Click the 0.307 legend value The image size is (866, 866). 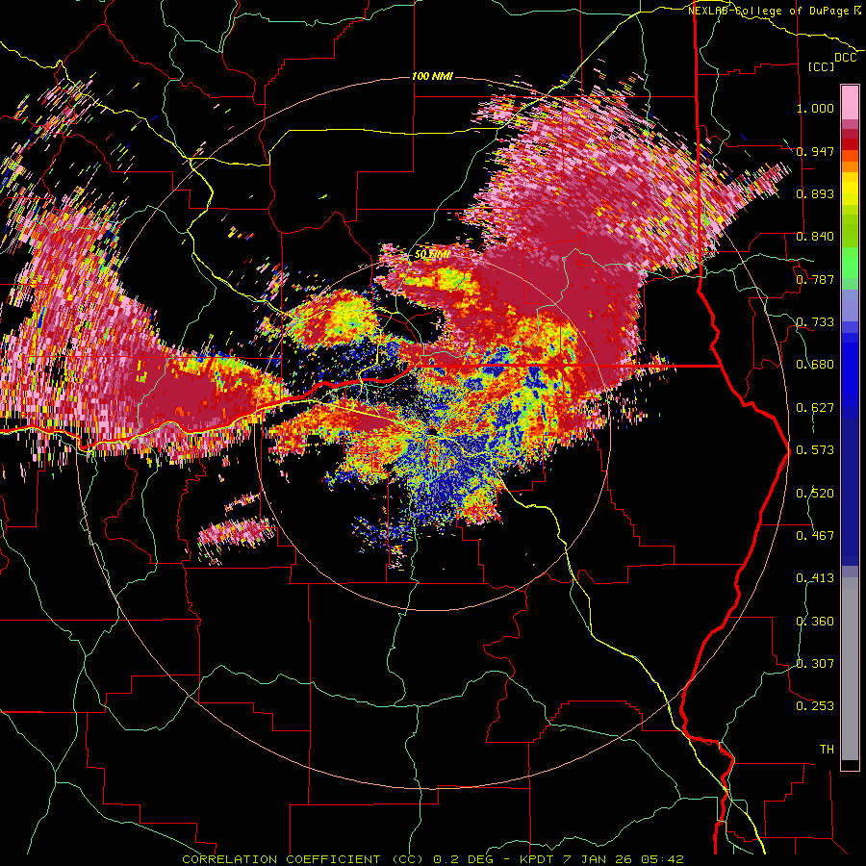pos(815,664)
